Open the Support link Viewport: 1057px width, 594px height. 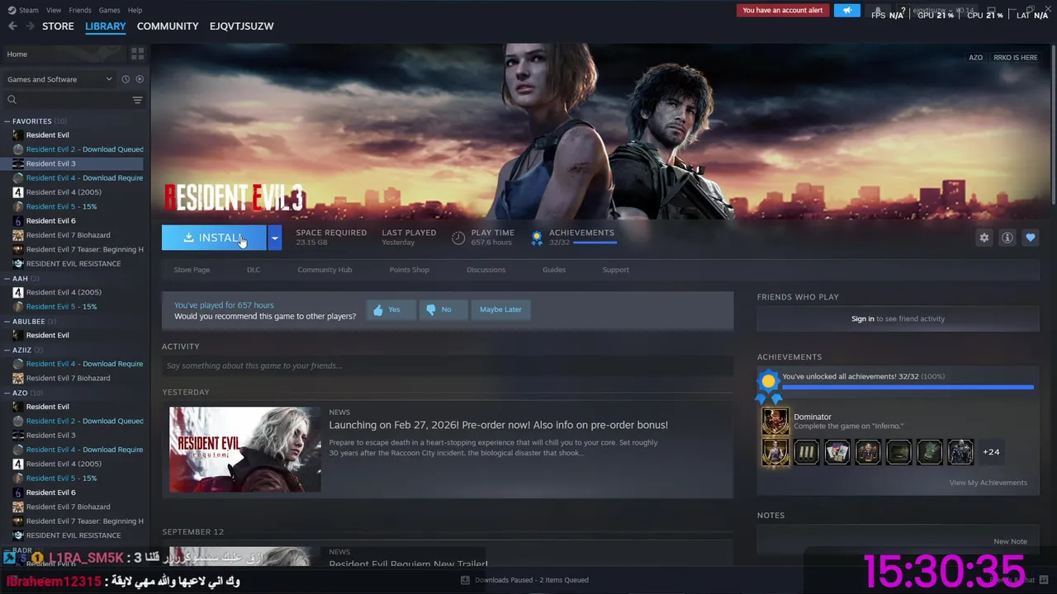(x=615, y=270)
